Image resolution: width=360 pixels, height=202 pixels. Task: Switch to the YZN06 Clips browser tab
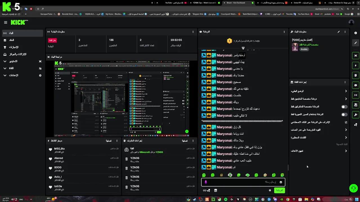pyautogui.click(x=204, y=3)
